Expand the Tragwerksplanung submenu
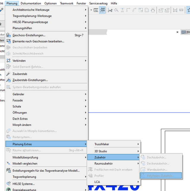This screenshot has width=190, height=191. point(46,177)
